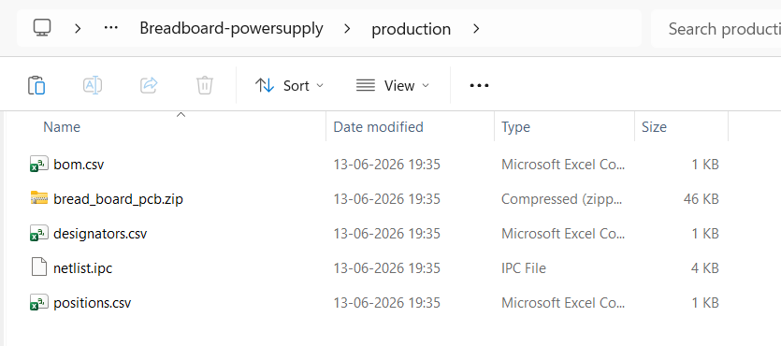The width and height of the screenshot is (781, 346).
Task: Click the Paste clipboard icon
Action: (36, 85)
